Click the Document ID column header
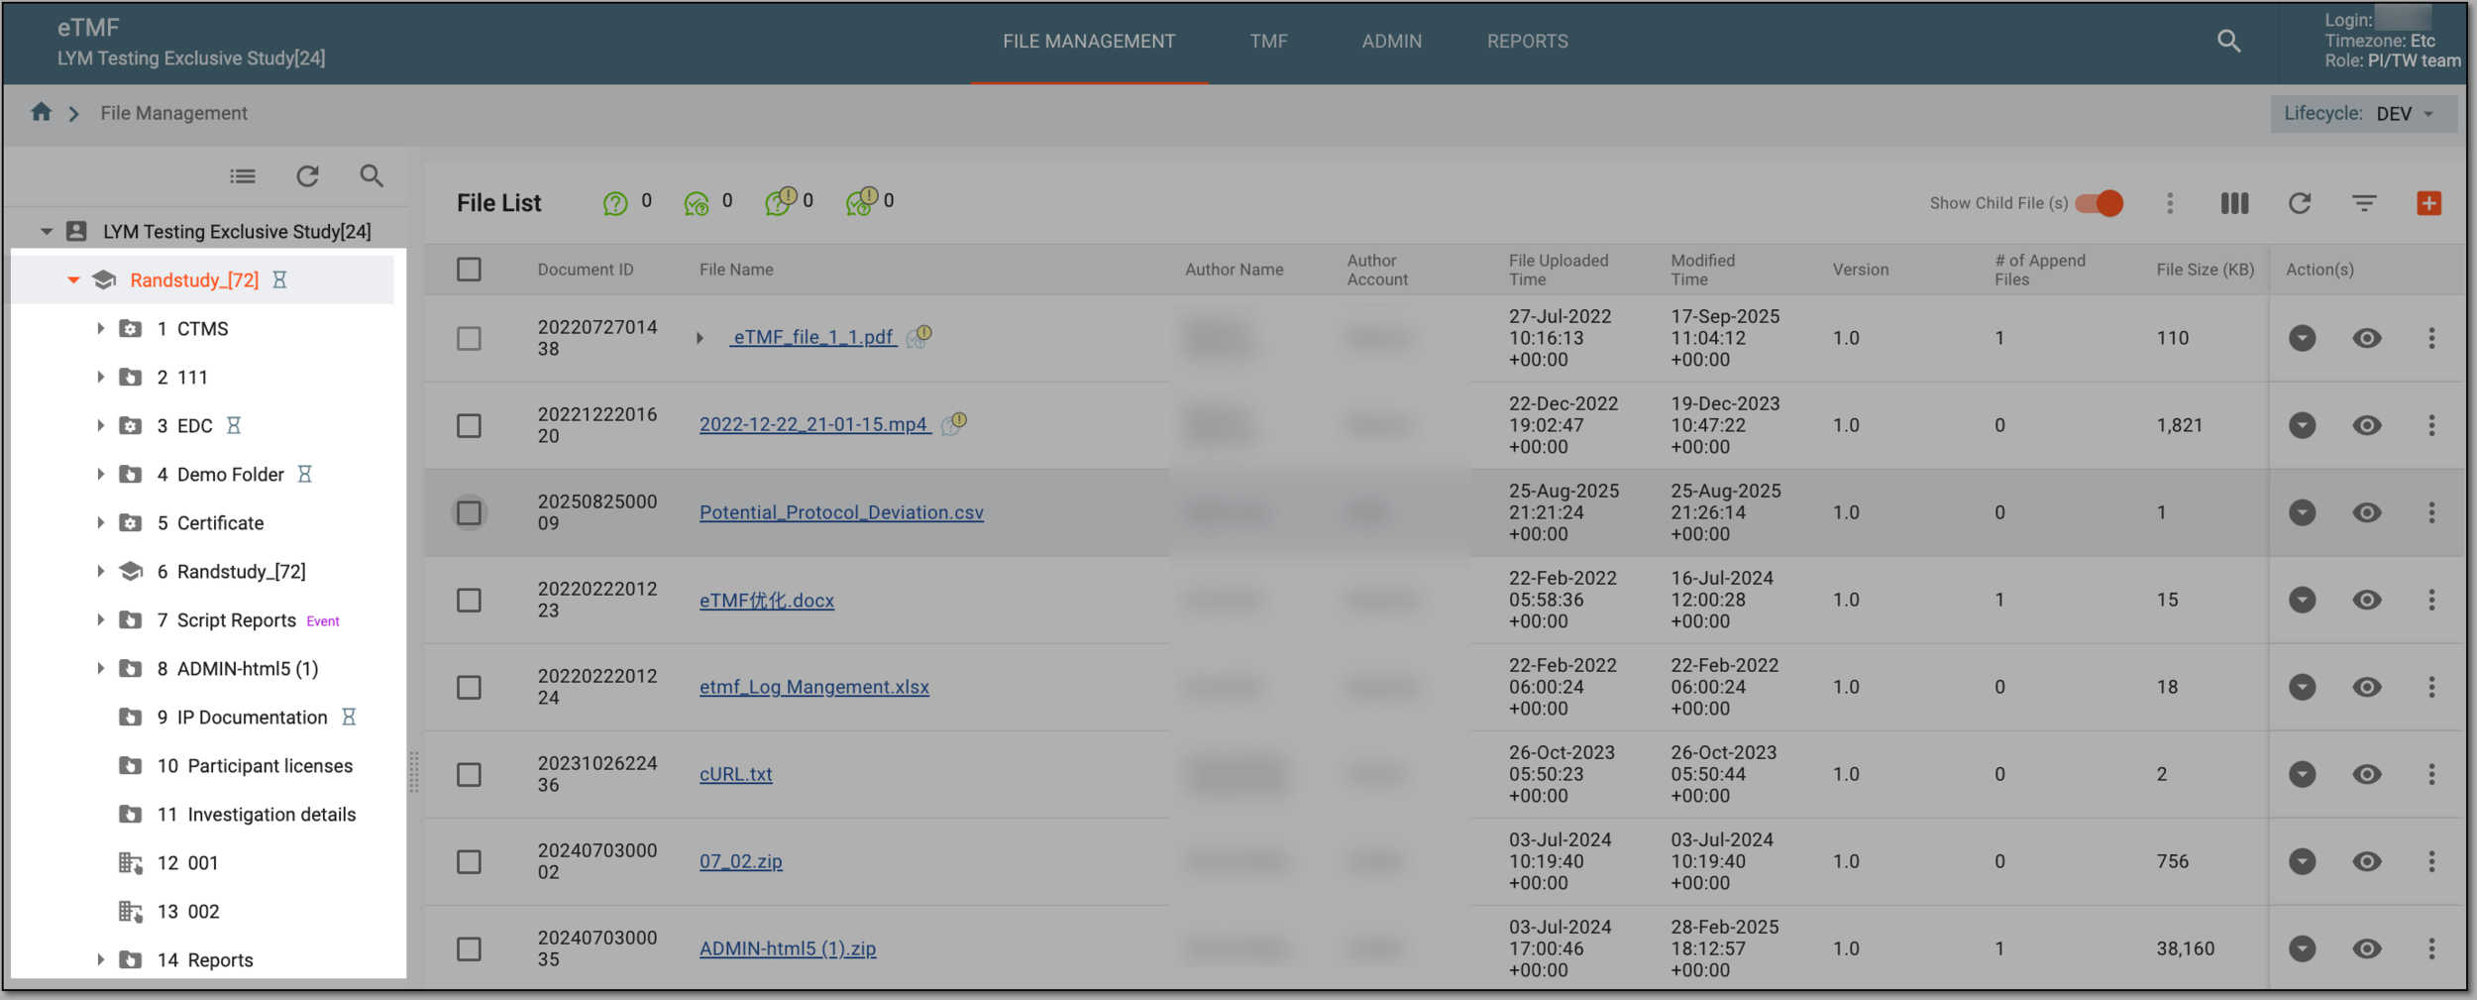Image resolution: width=2477 pixels, height=1000 pixels. (x=586, y=270)
